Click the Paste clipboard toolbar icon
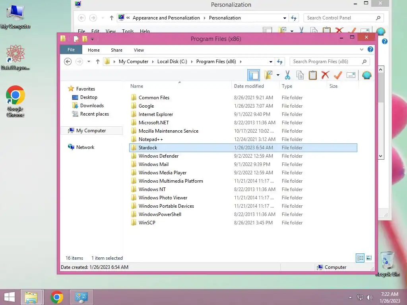The width and height of the screenshot is (407, 305). [x=313, y=75]
